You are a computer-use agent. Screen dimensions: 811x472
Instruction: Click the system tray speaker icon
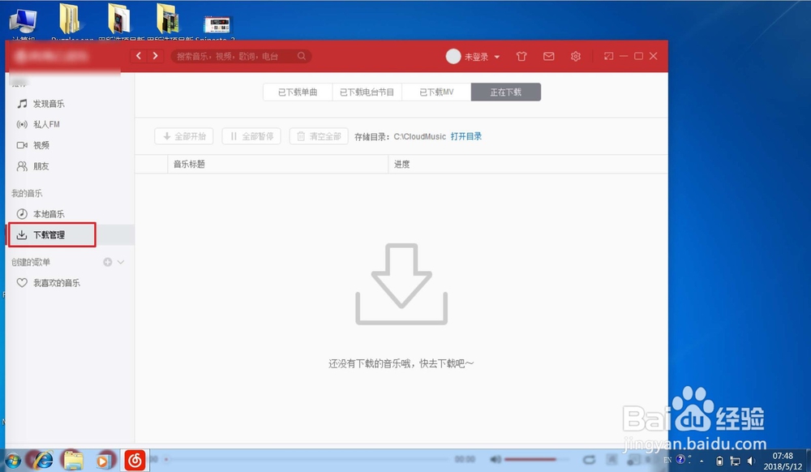[751, 461]
